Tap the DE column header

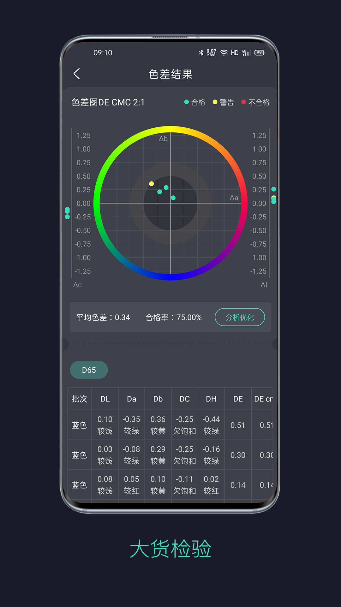238,399
